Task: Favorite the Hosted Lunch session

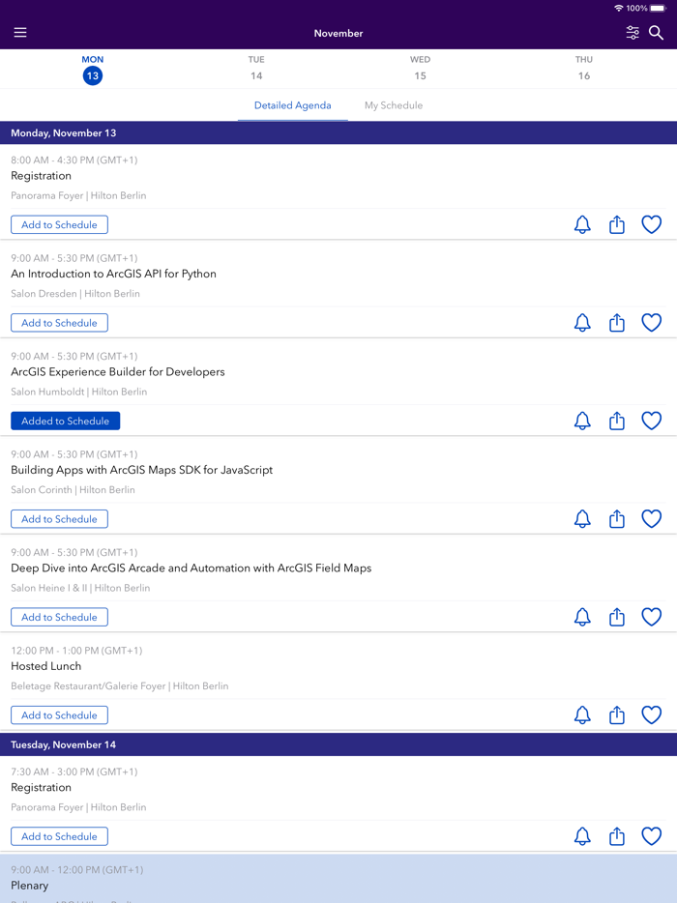Action: pyautogui.click(x=651, y=714)
